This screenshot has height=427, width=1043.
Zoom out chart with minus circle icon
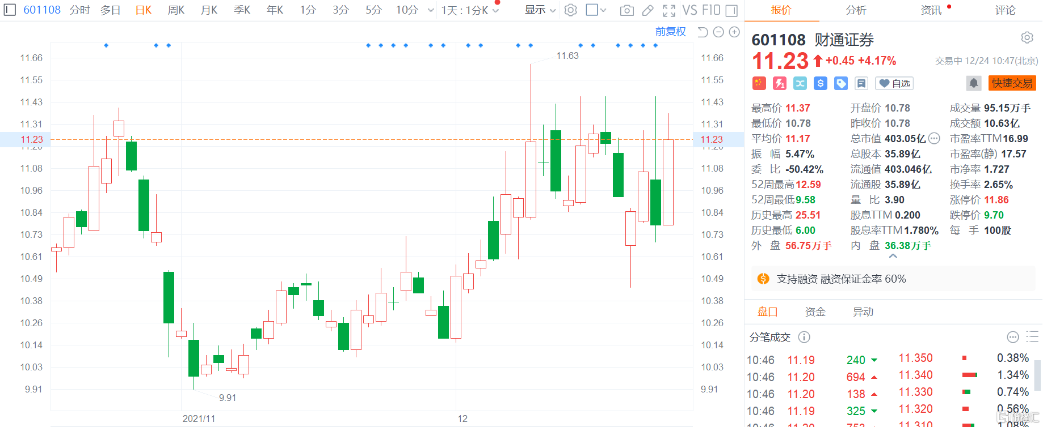[x=718, y=32]
